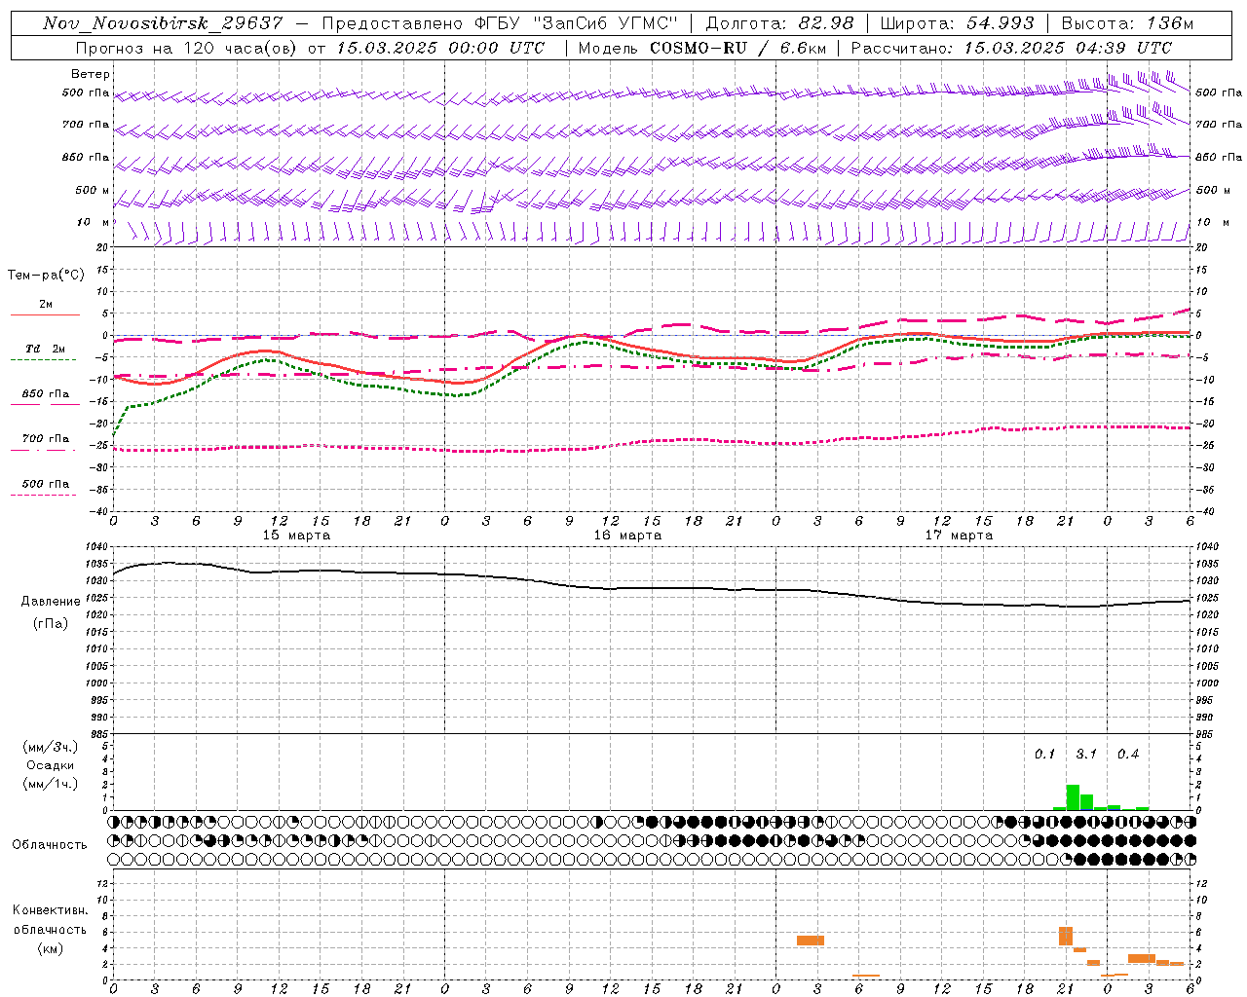The image size is (1247, 997).
Task: Click the '10 м' wind level label on left
Action: (94, 223)
